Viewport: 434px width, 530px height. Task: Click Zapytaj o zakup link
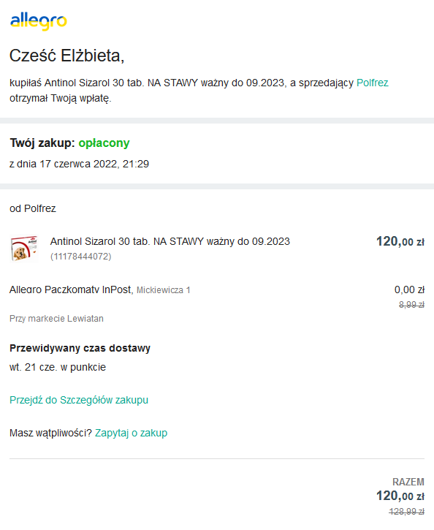pos(131,433)
